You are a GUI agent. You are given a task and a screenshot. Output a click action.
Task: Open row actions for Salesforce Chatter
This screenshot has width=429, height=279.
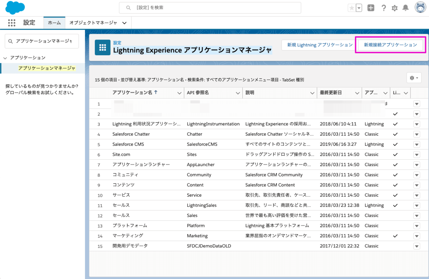(416, 134)
